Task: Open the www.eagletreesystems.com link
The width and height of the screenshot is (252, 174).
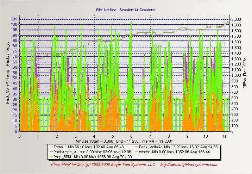Action: point(189,164)
